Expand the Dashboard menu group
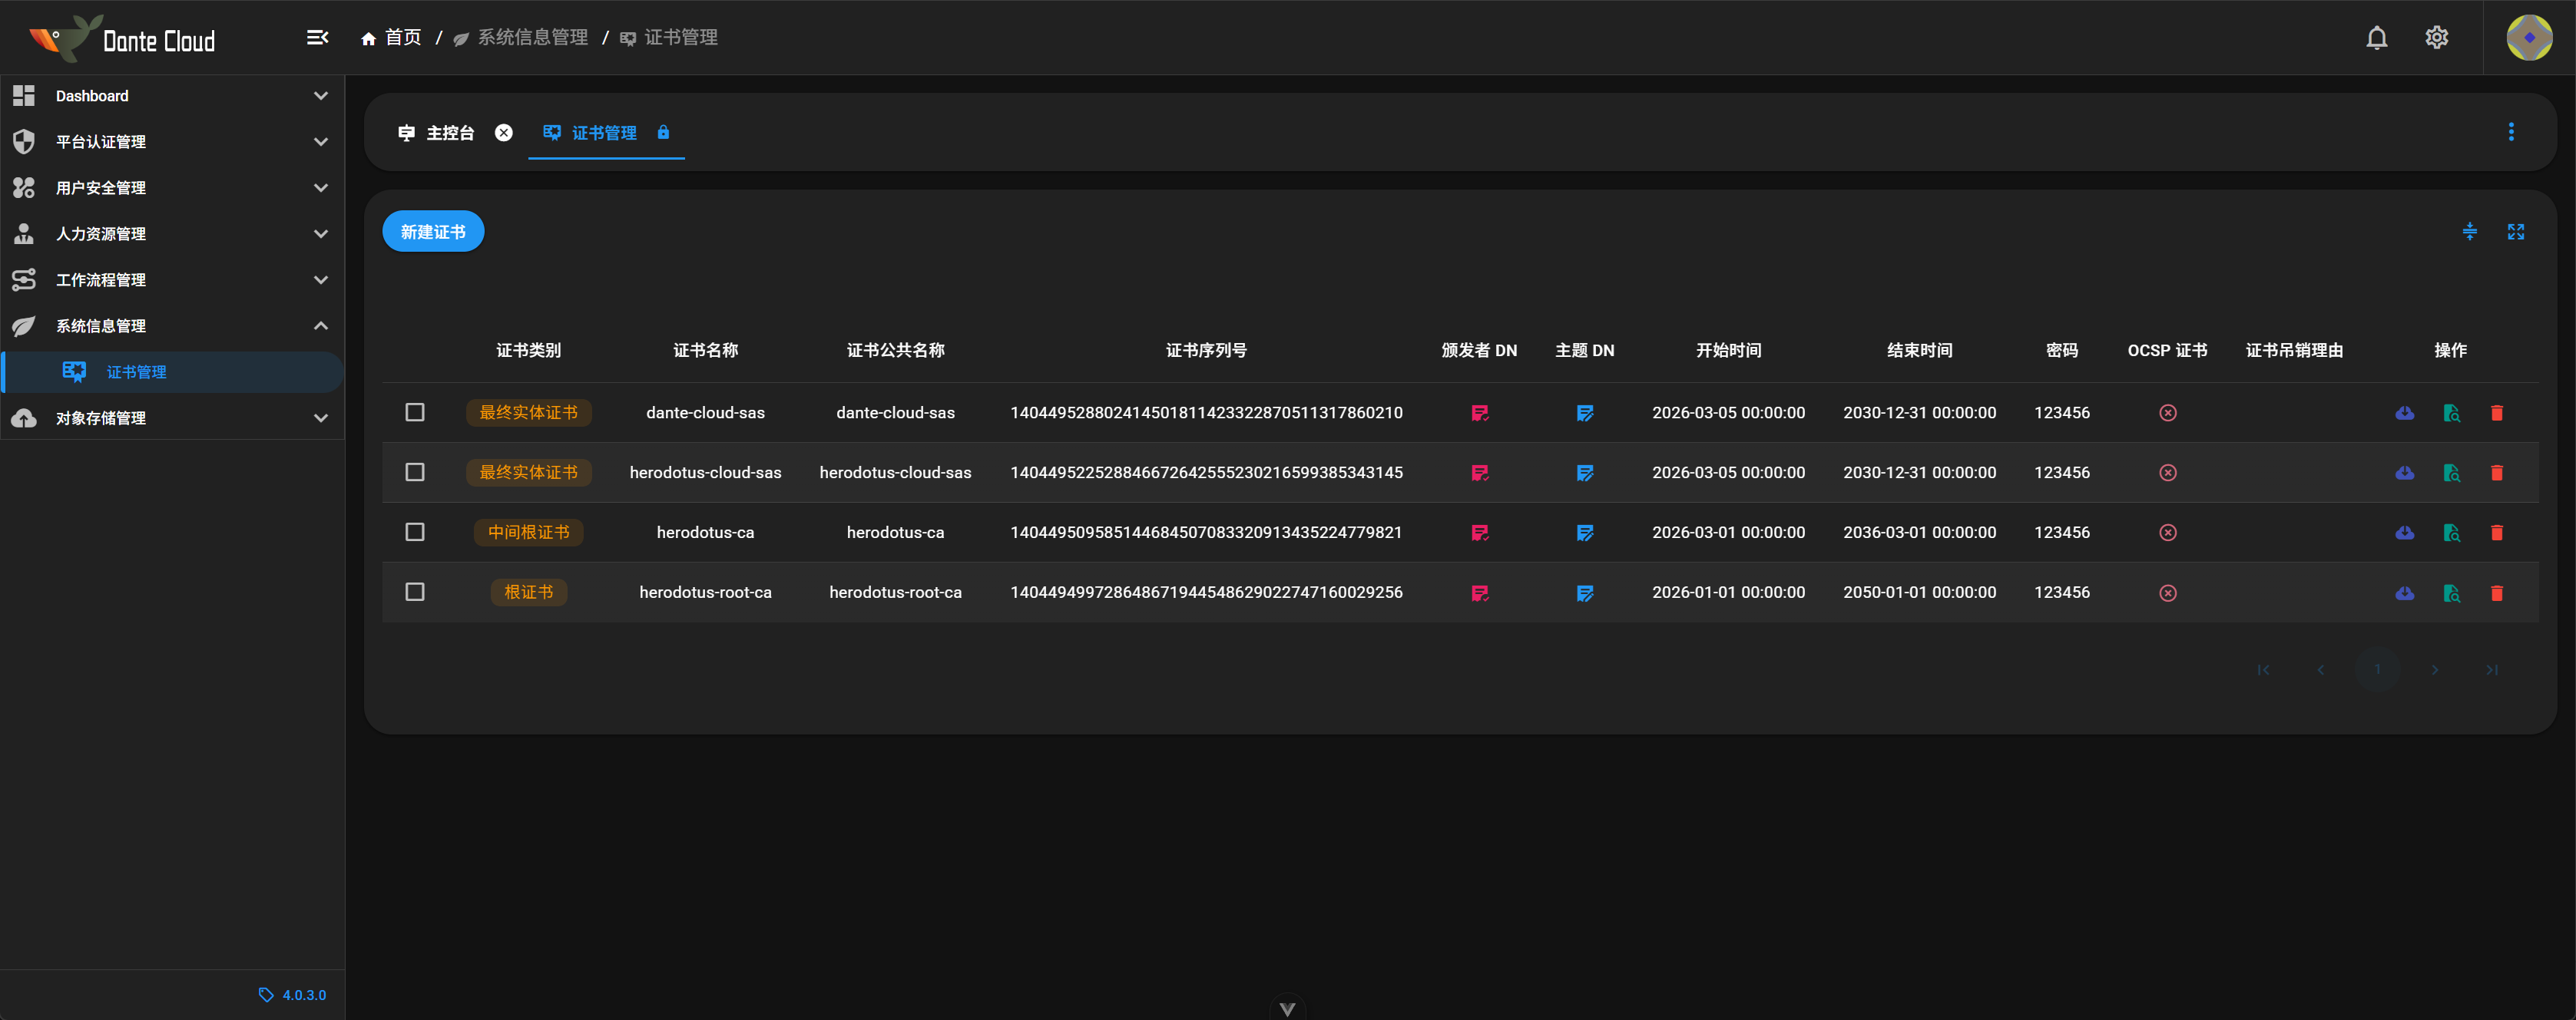The width and height of the screenshot is (2576, 1020). point(170,96)
